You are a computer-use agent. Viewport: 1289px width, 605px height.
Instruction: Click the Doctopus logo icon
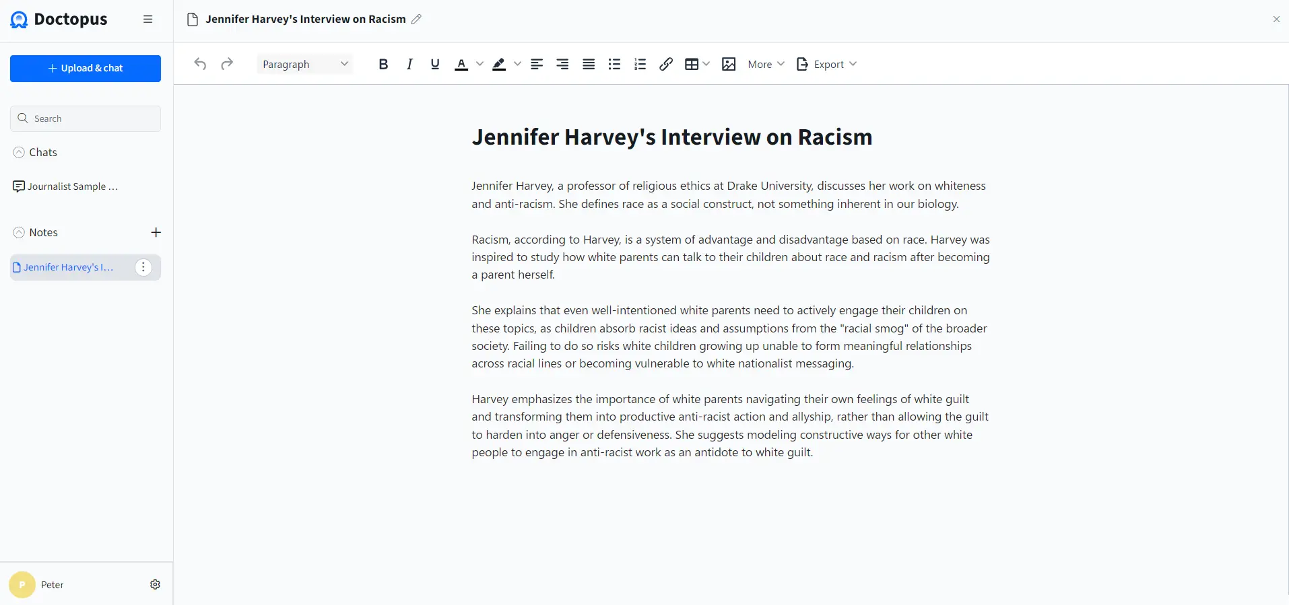pyautogui.click(x=19, y=20)
